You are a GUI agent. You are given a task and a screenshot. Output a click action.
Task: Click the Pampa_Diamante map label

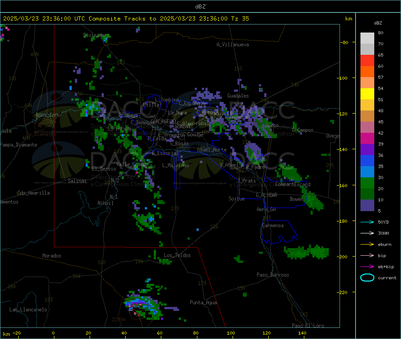(x=19, y=145)
